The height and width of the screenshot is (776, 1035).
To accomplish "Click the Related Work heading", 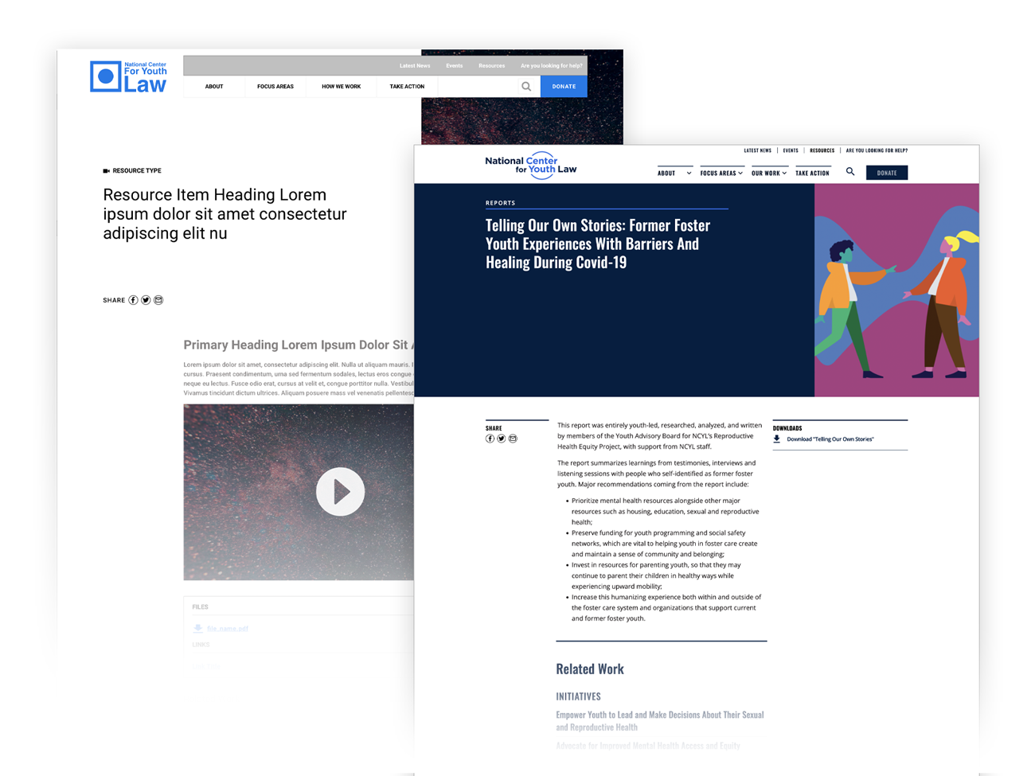I will click(x=590, y=669).
